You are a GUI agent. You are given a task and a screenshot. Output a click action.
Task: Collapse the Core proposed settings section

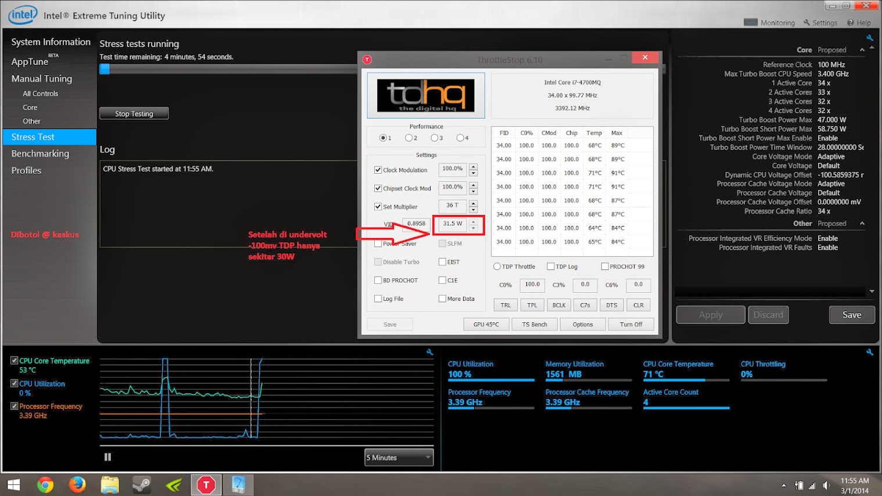(862, 50)
